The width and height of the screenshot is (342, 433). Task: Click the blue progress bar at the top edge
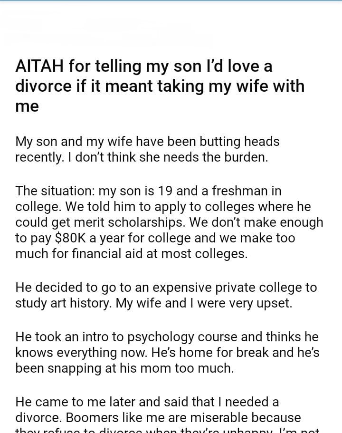[x=171, y=0]
